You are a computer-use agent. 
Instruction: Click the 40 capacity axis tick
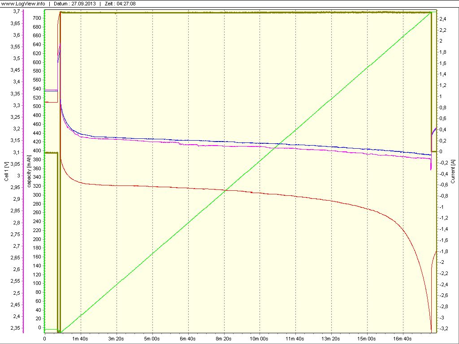click(x=39, y=310)
